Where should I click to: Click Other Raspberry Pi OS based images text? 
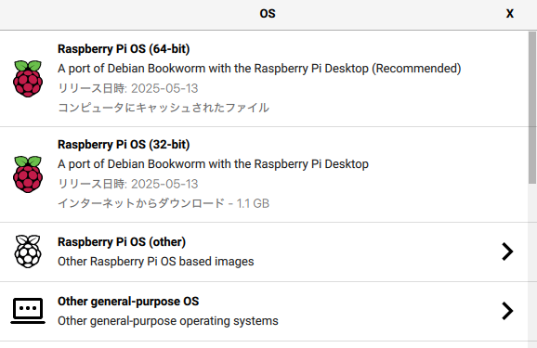pos(156,262)
